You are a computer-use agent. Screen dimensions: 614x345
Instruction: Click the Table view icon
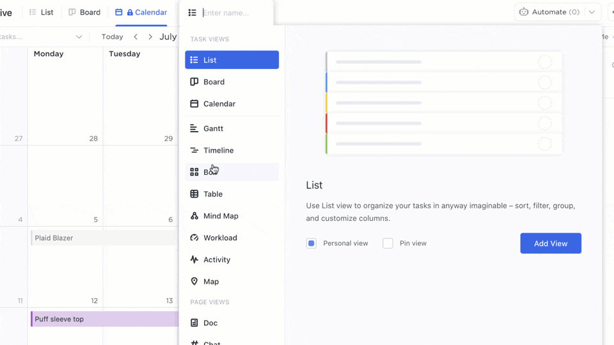[x=194, y=194]
